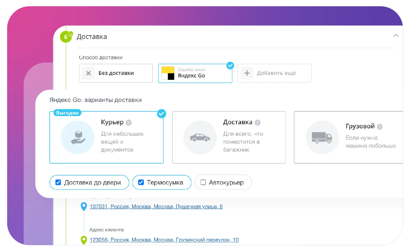
Task: Collapse the Доставка section chevron
Action: 396,36
